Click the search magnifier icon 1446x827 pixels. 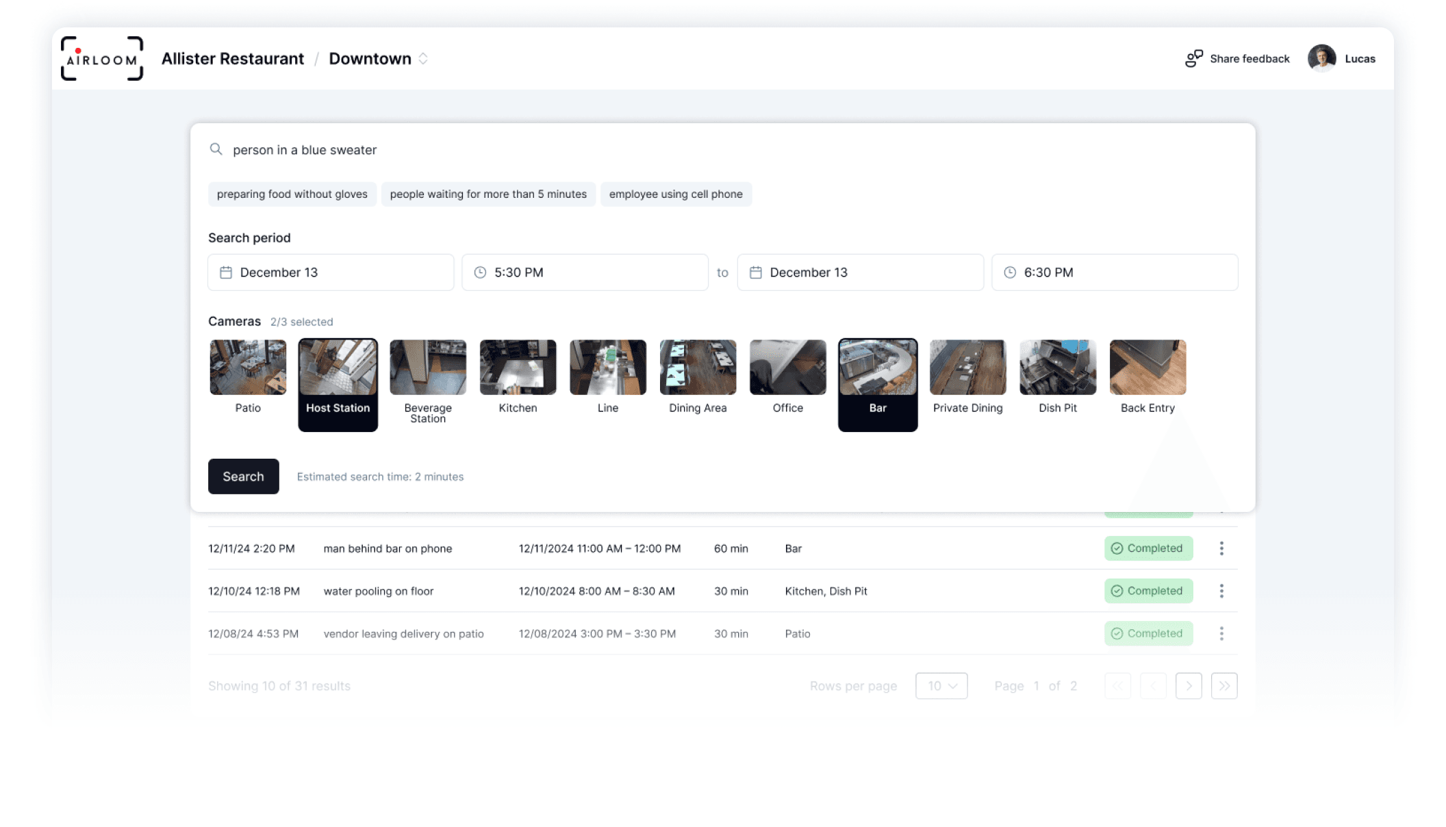(216, 149)
